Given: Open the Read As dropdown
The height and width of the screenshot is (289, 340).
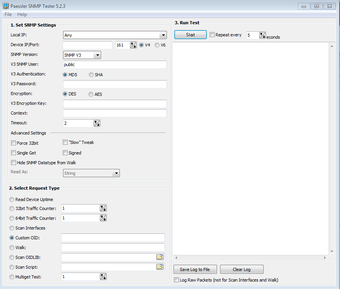Looking at the screenshot, I should coord(116,173).
